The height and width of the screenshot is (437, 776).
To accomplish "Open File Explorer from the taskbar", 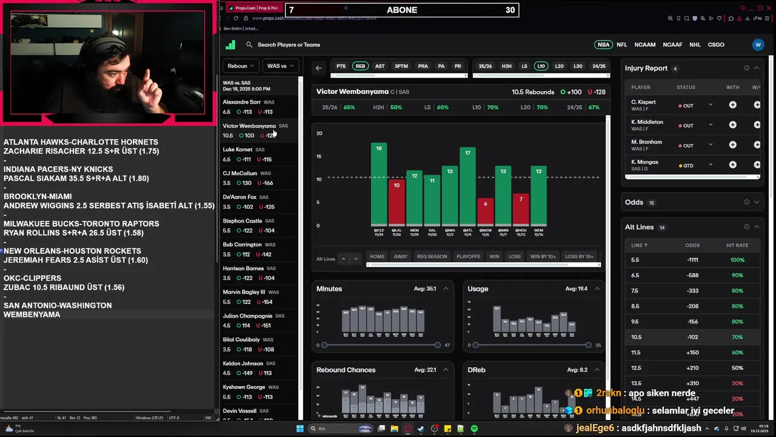I will point(395,429).
